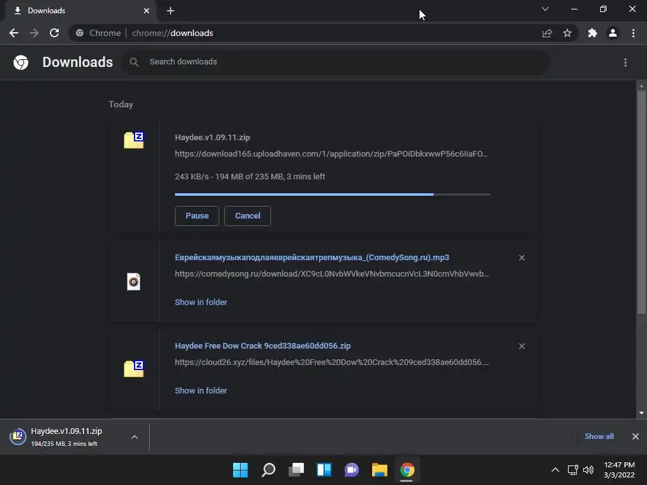Click the Today date heading
The image size is (647, 485).
121,104
